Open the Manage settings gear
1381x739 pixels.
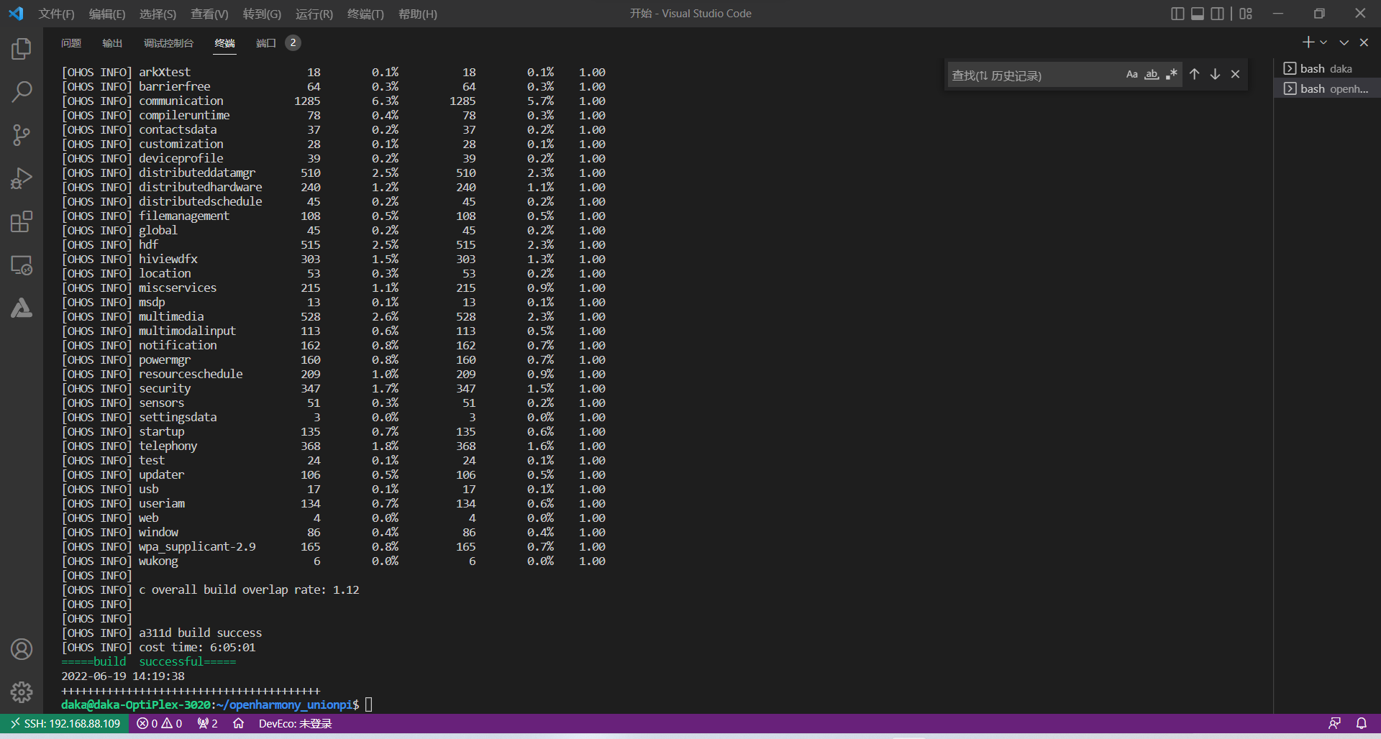click(x=22, y=692)
